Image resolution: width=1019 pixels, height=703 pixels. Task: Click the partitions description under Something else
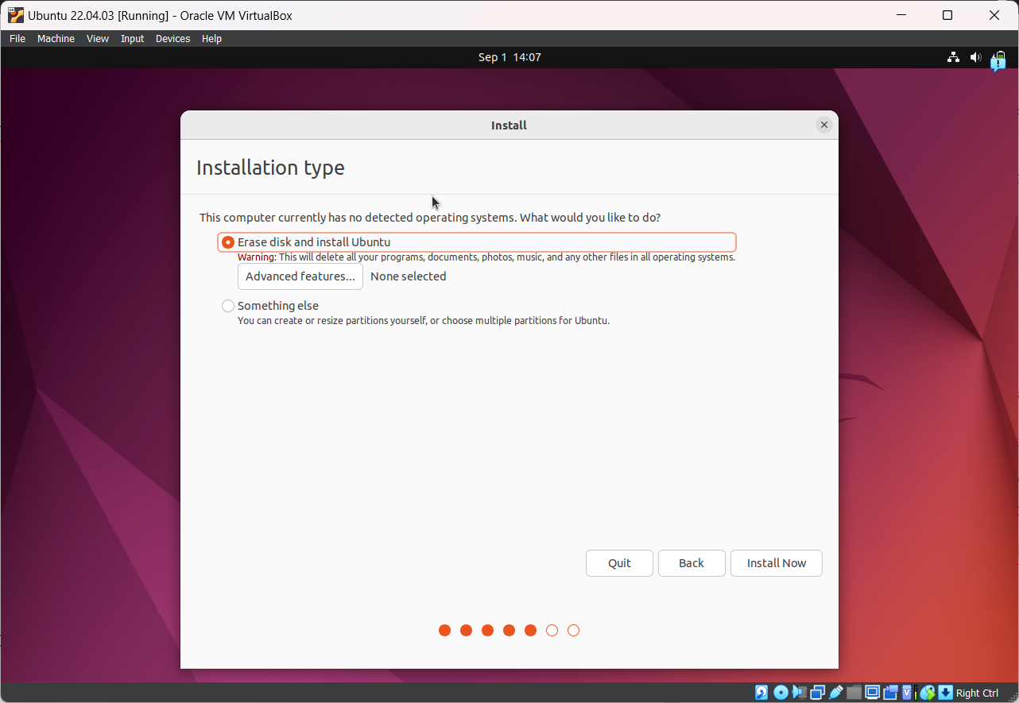pos(424,321)
